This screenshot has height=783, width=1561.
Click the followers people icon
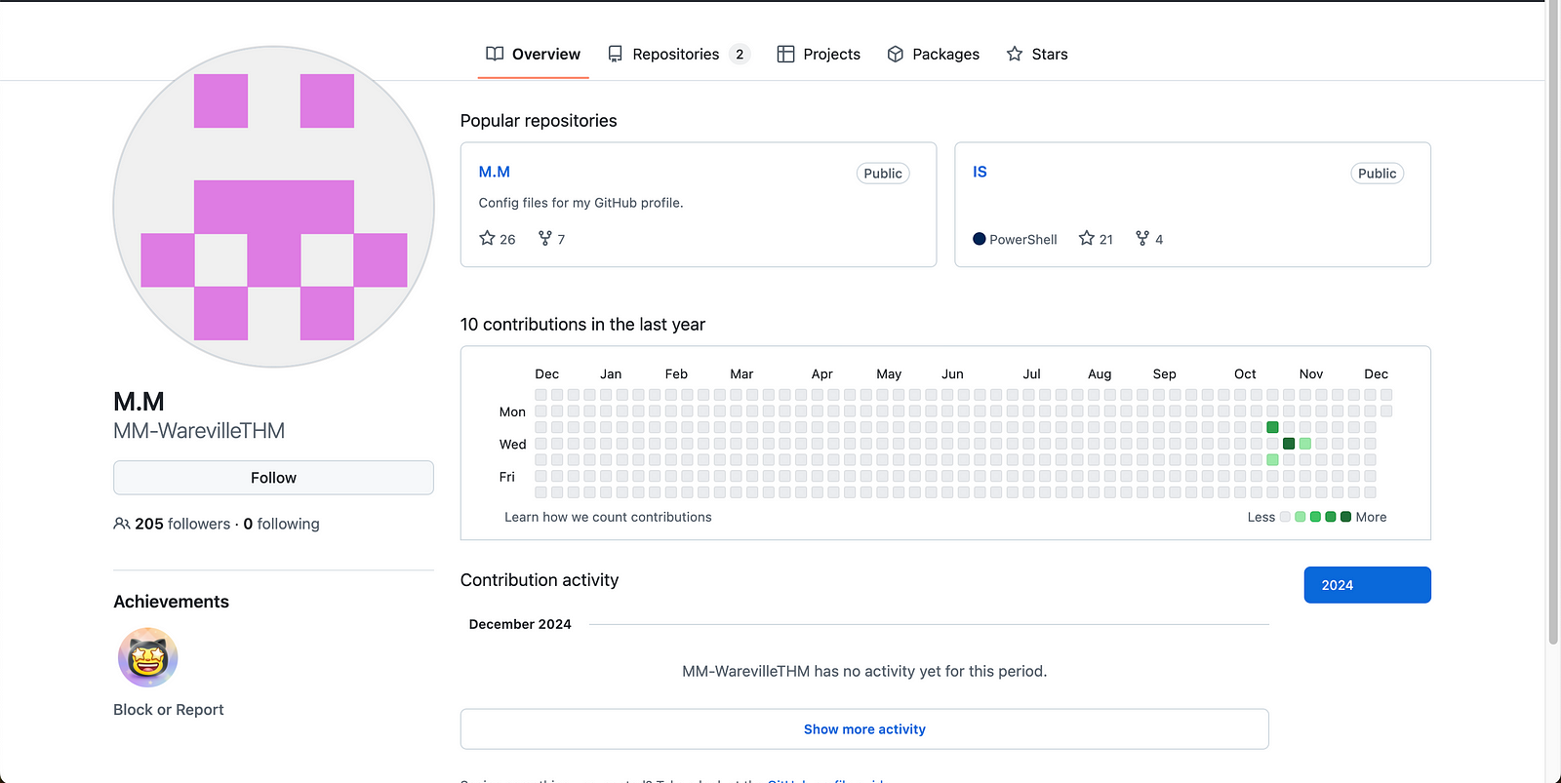pos(122,524)
